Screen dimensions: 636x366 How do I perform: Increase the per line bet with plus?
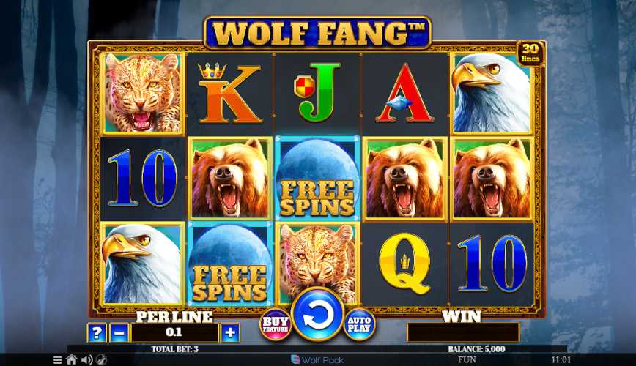point(230,333)
